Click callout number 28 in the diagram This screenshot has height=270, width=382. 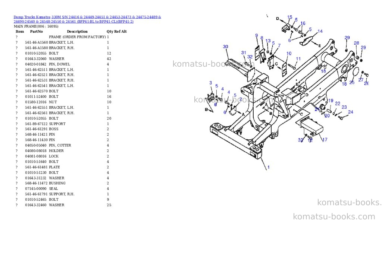pos(356,43)
